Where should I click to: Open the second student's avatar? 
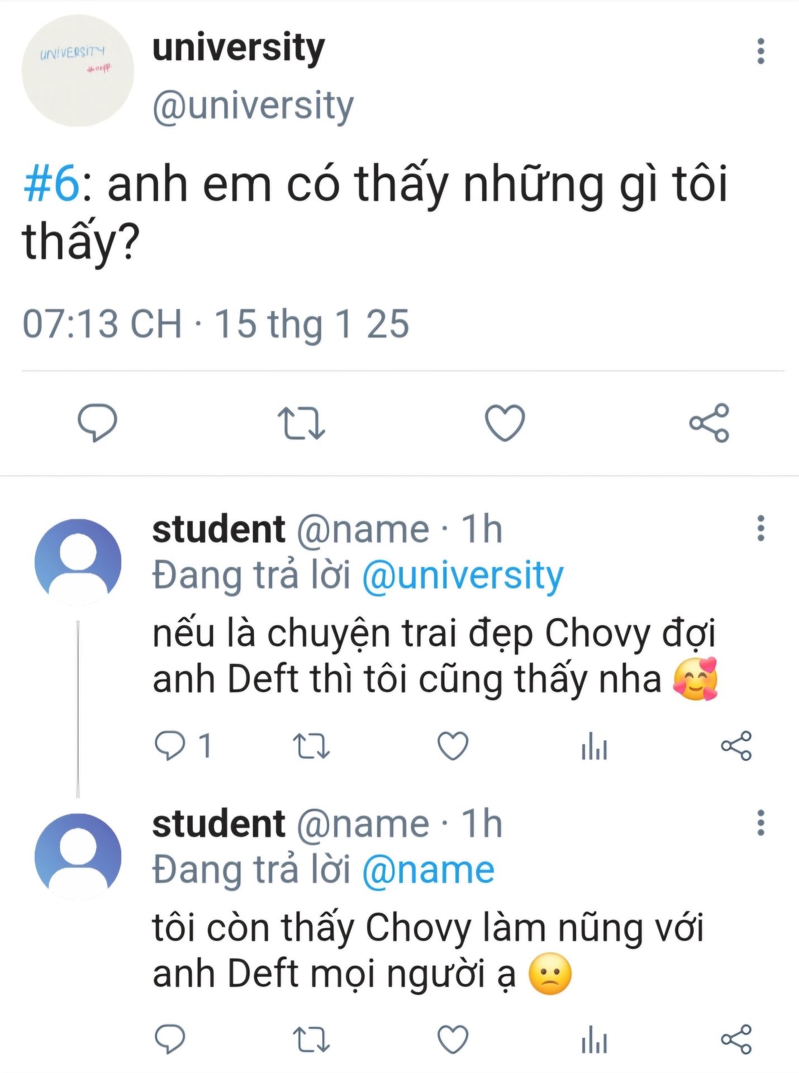click(x=78, y=856)
